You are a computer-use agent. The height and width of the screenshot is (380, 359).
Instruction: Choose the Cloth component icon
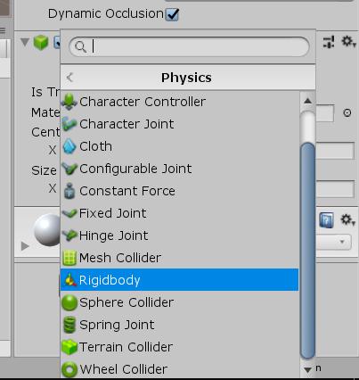pos(69,146)
